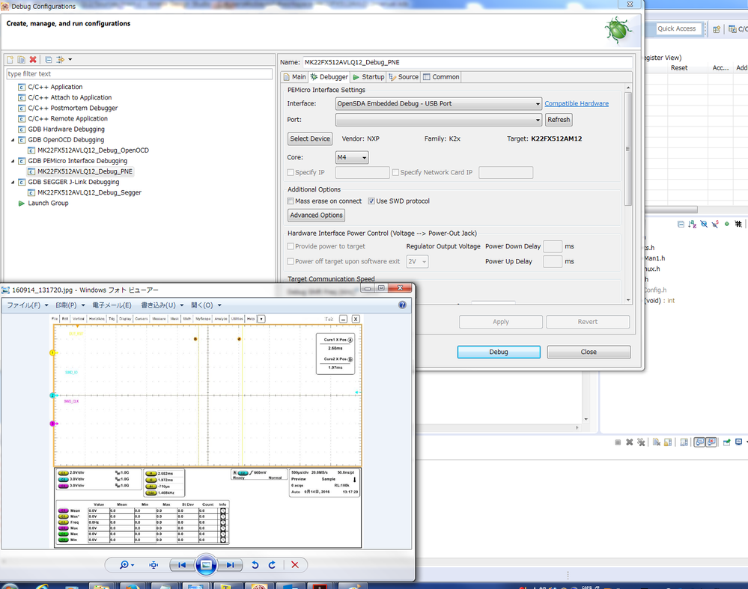Viewport: 748px width, 589px height.
Task: Open the Regulator Output Voltage 2V dropdown
Action: pyautogui.click(x=417, y=261)
